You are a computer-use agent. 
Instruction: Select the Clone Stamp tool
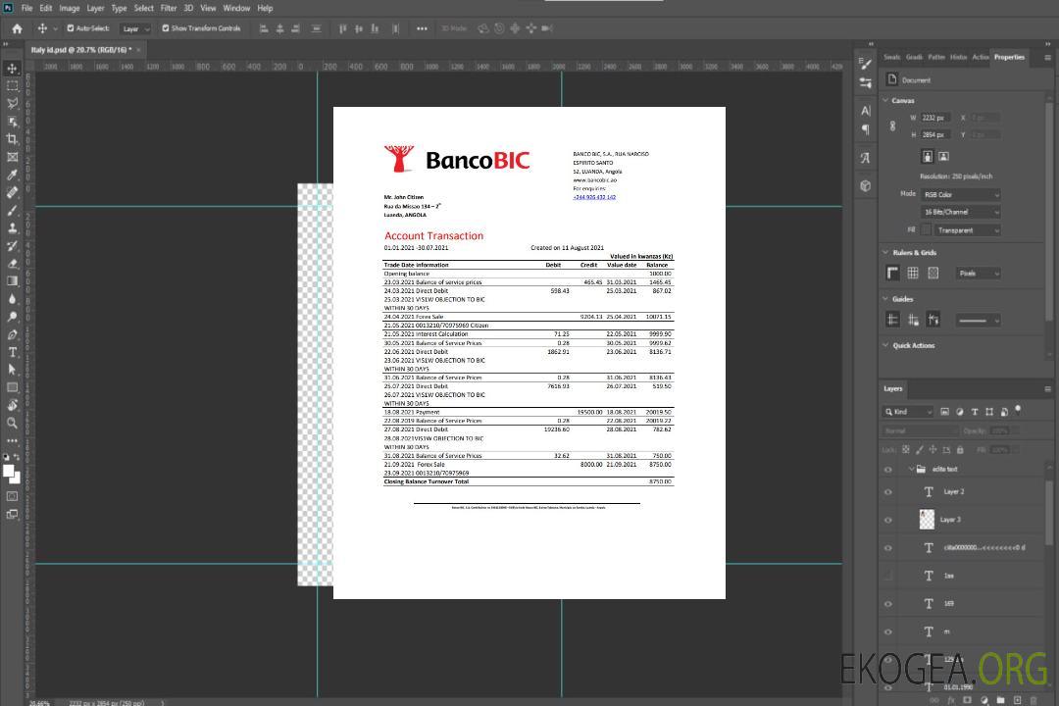click(x=12, y=228)
